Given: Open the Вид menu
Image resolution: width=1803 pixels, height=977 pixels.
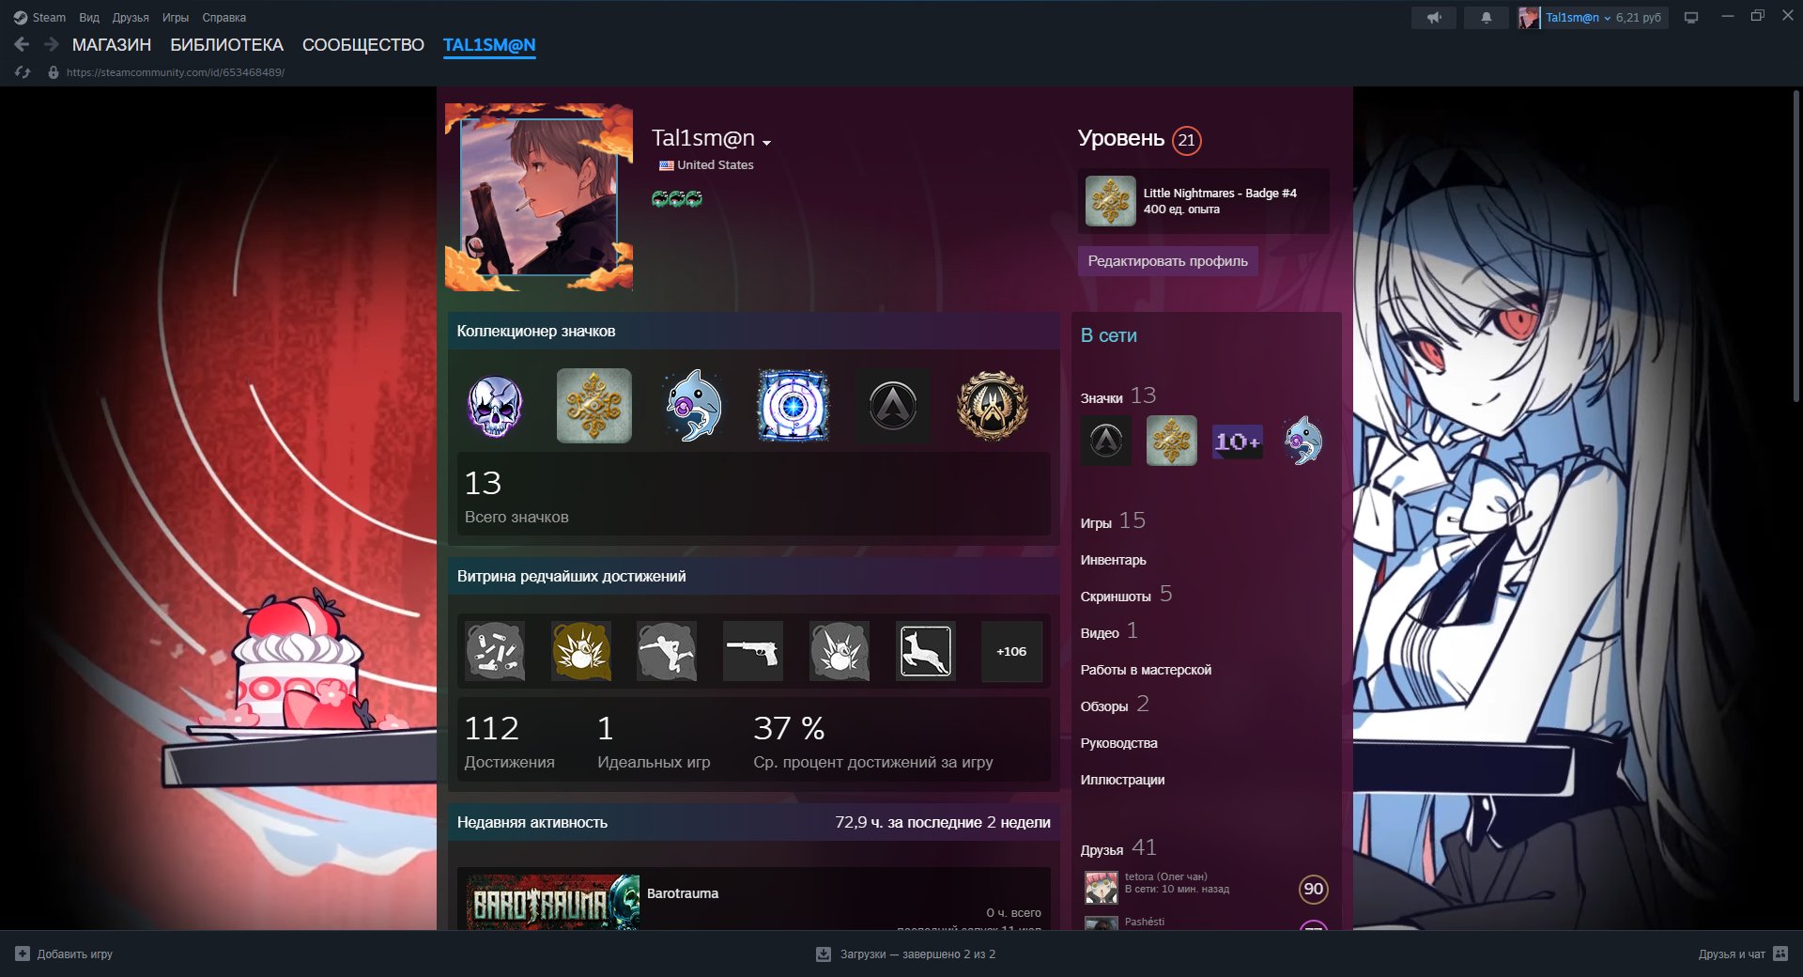Looking at the screenshot, I should pos(89,18).
